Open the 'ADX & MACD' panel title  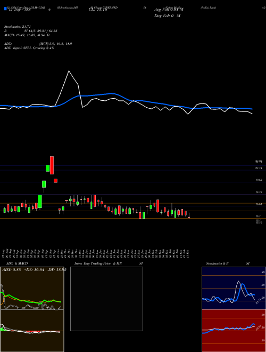pos(17,263)
